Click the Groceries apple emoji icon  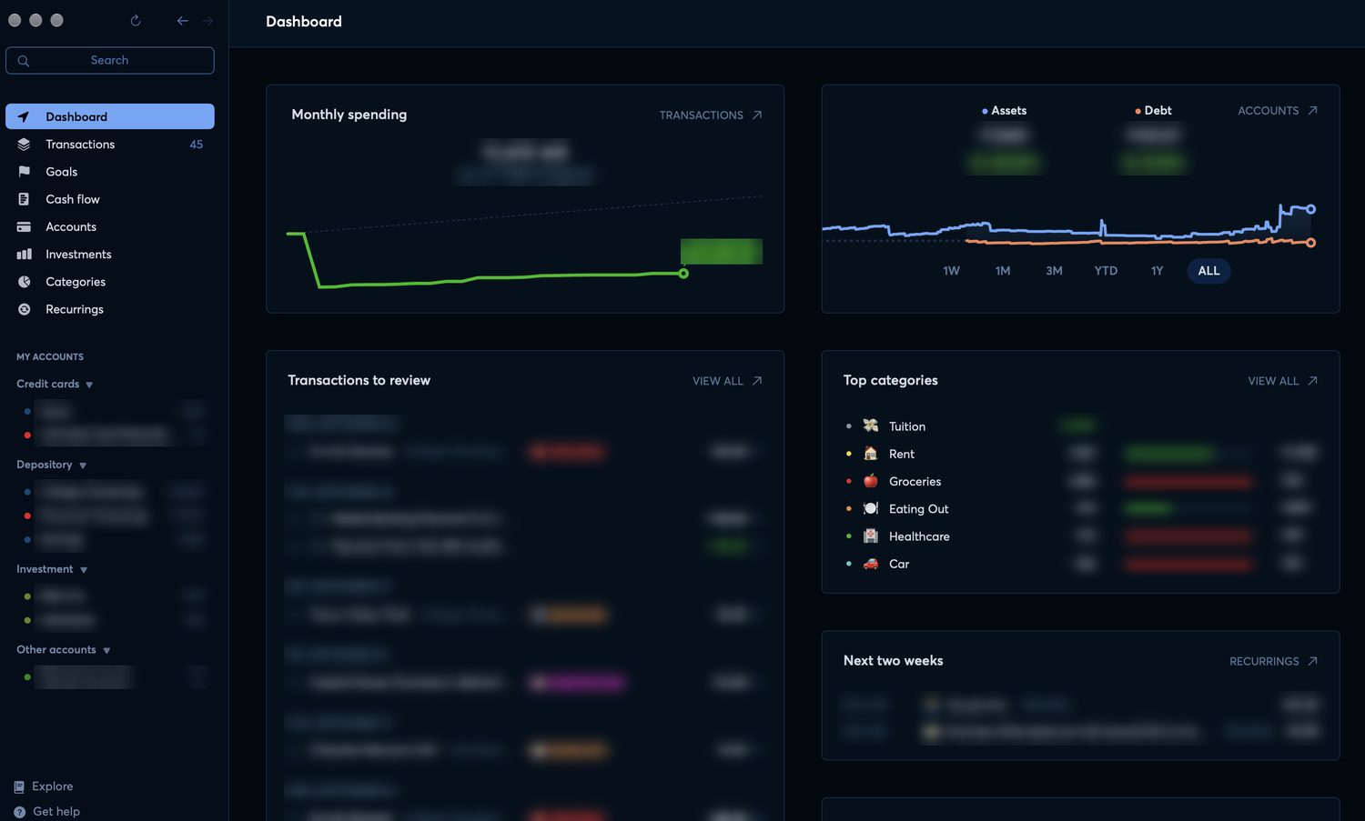tap(871, 481)
